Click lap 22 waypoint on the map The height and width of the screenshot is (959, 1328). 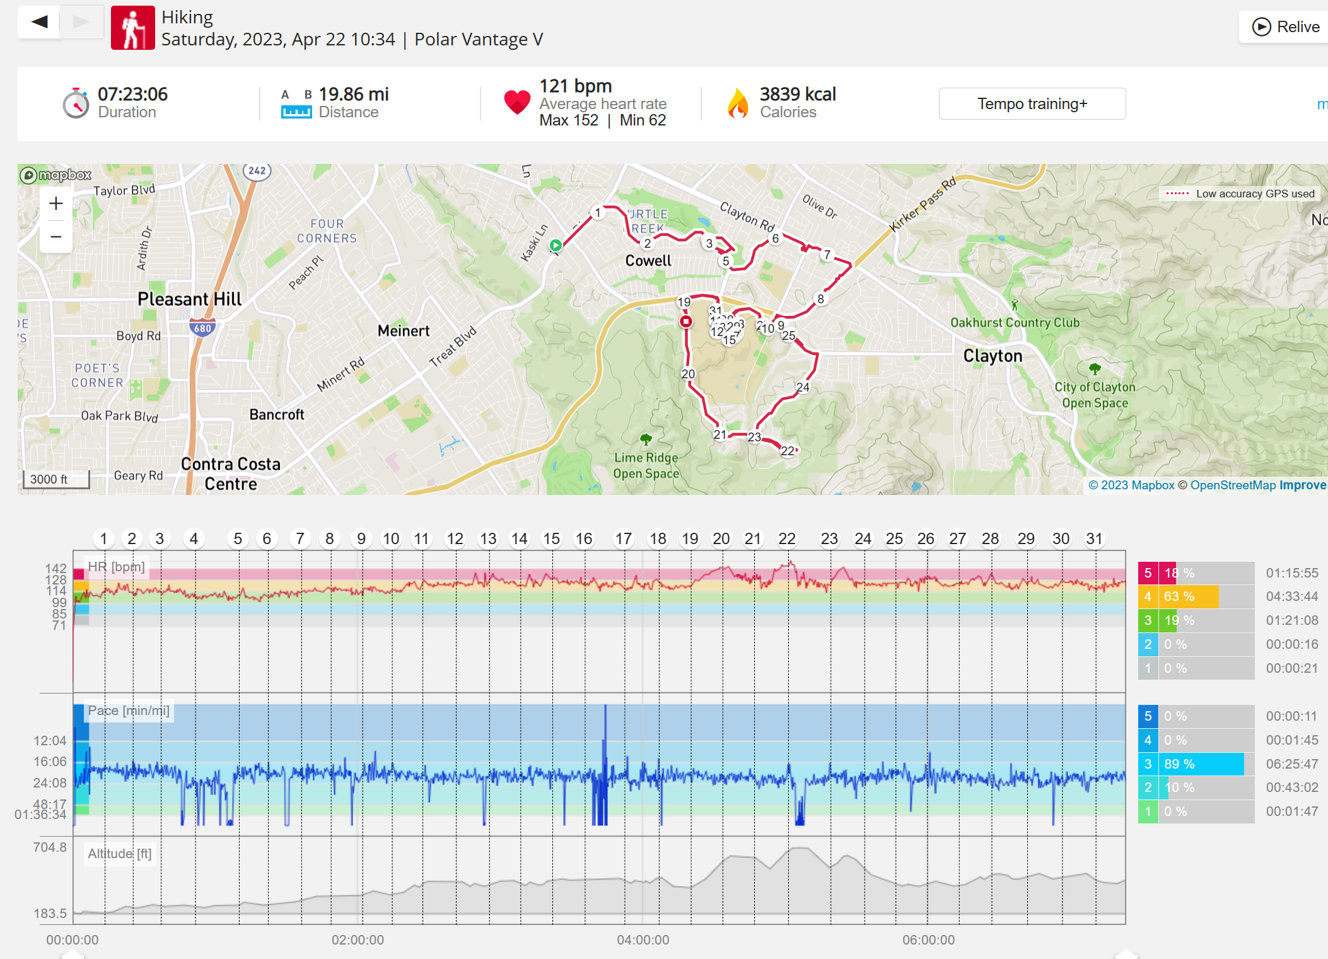click(x=788, y=451)
